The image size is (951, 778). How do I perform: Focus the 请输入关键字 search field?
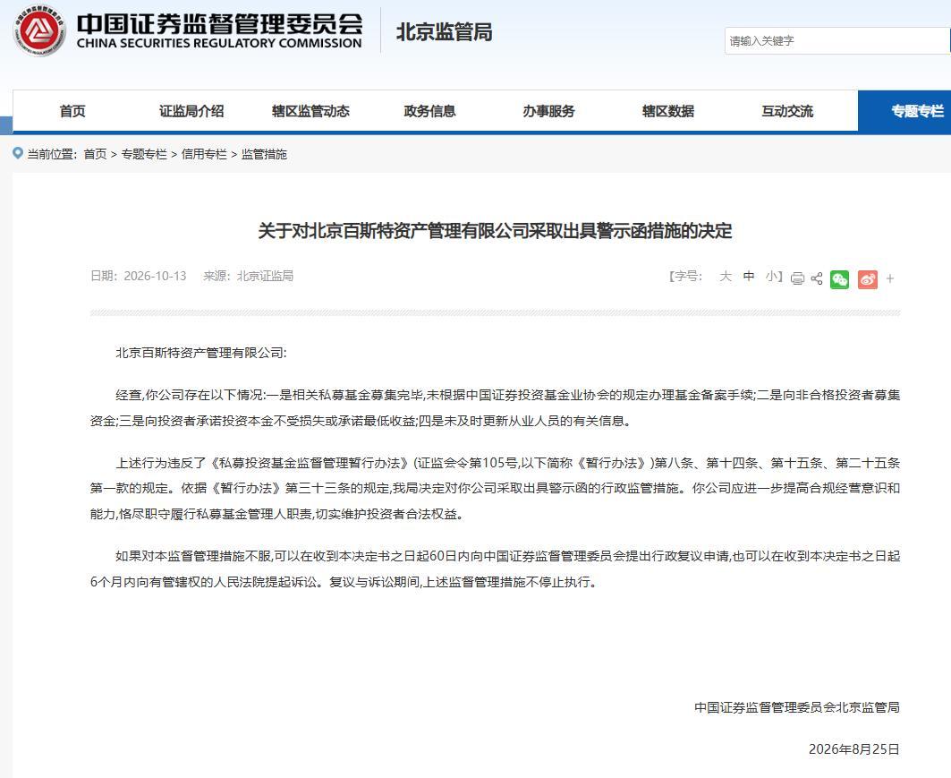tap(837, 40)
